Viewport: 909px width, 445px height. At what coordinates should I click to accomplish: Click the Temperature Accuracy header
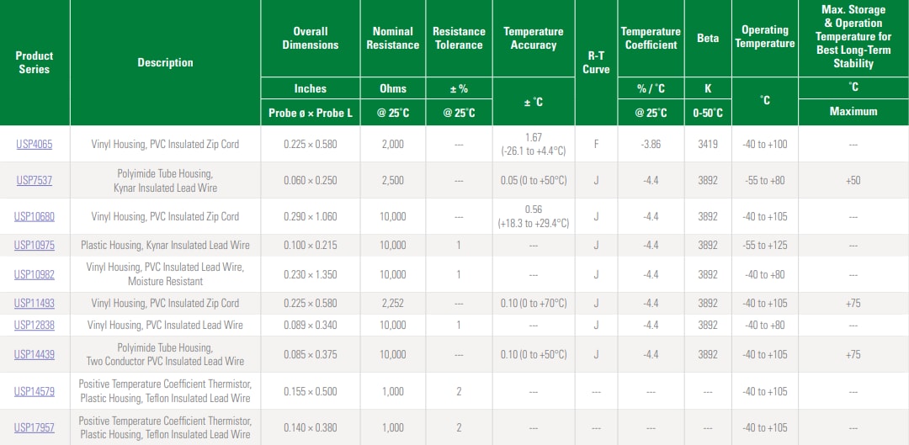pyautogui.click(x=533, y=38)
